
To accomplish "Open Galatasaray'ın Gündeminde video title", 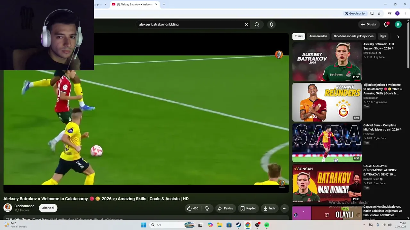I will 380,170.
